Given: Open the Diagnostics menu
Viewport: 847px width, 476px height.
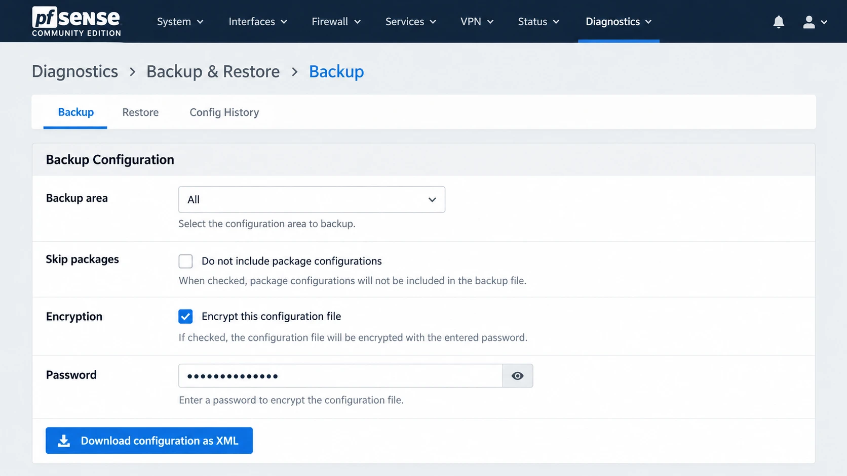Looking at the screenshot, I should pos(619,22).
